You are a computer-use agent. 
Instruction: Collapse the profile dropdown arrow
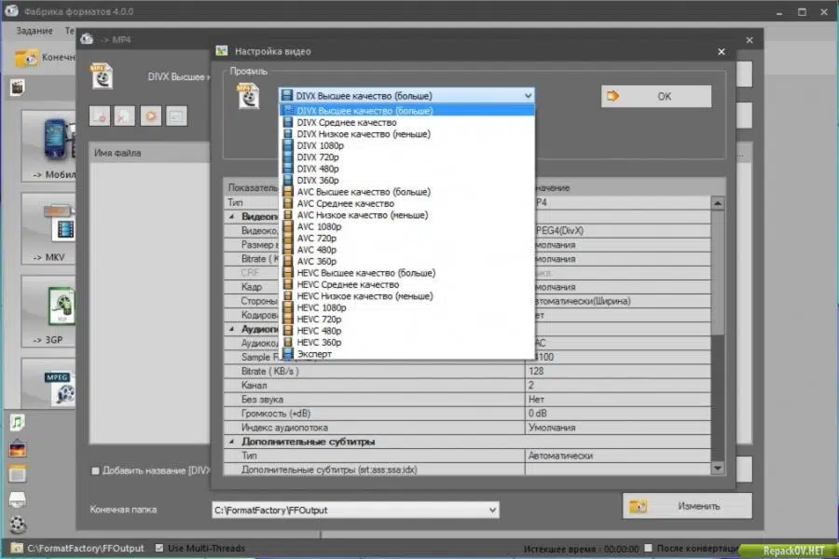528,96
